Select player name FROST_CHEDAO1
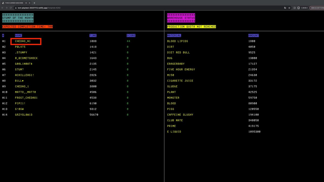The image size is (324, 182). [26, 98]
